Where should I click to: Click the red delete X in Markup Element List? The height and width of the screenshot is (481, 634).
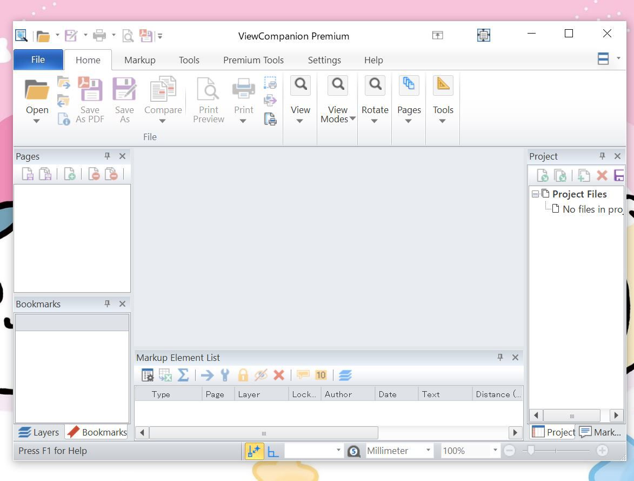point(278,375)
